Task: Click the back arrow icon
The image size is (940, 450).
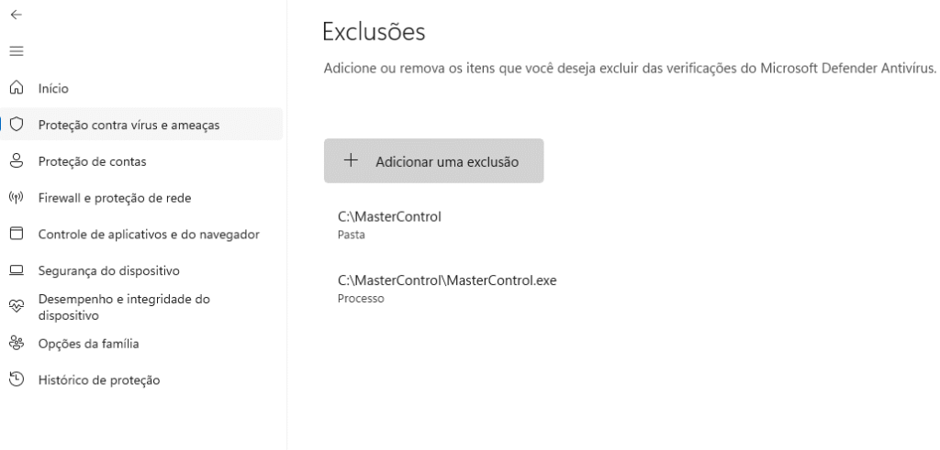Action: 17,15
